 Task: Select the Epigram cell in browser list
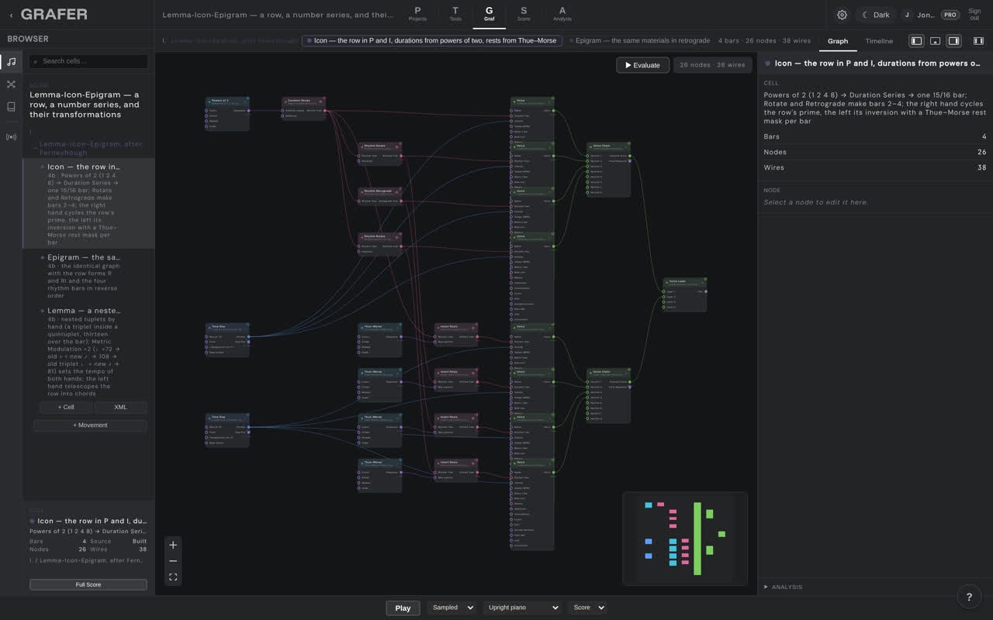(89, 276)
